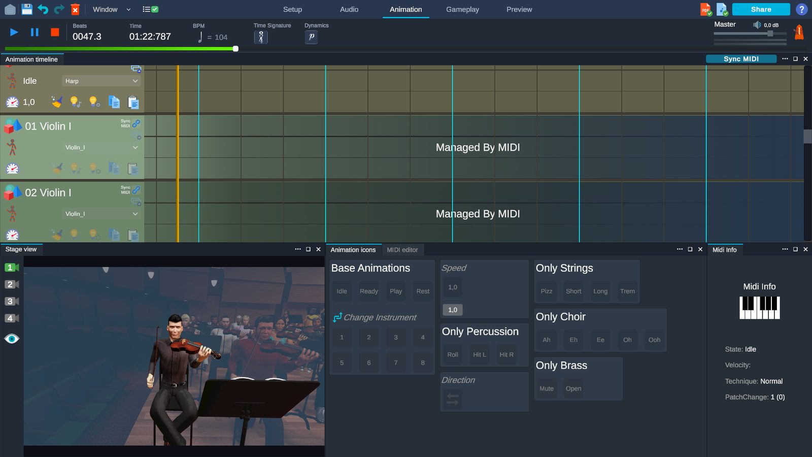Open the Window dropdown menu
812x457 pixels.
(x=112, y=9)
